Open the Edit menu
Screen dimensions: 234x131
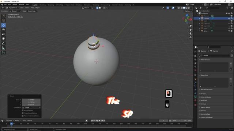(10, 5)
